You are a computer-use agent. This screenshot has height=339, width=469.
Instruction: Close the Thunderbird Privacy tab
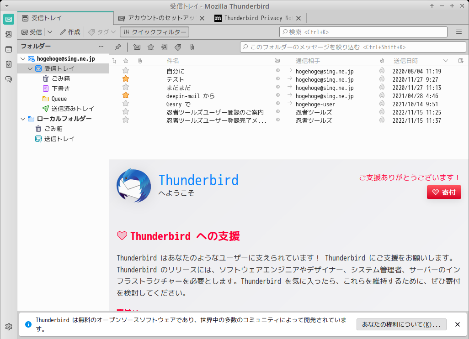click(298, 18)
